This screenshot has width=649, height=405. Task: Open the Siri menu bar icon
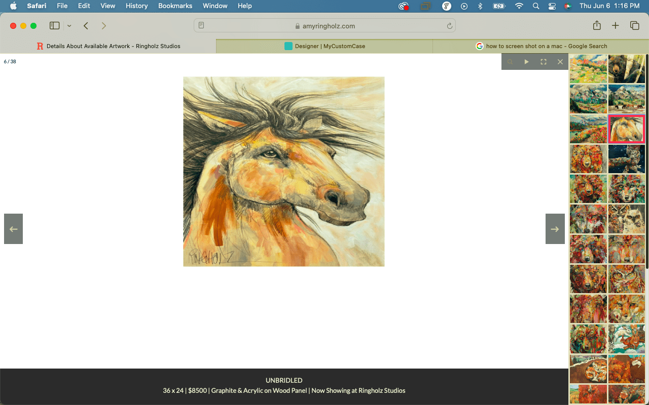(568, 6)
